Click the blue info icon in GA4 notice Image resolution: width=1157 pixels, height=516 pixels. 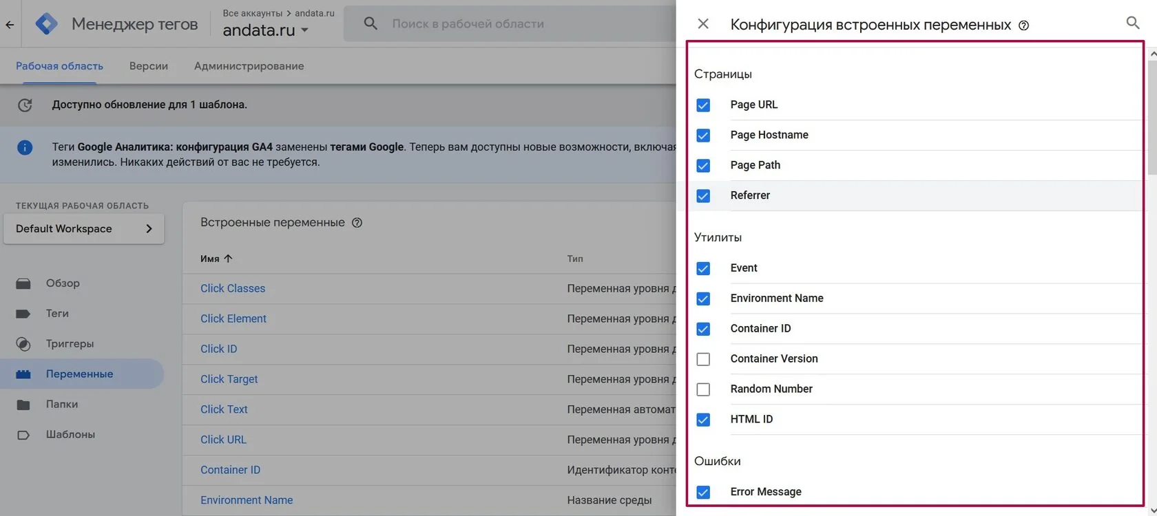tap(25, 147)
